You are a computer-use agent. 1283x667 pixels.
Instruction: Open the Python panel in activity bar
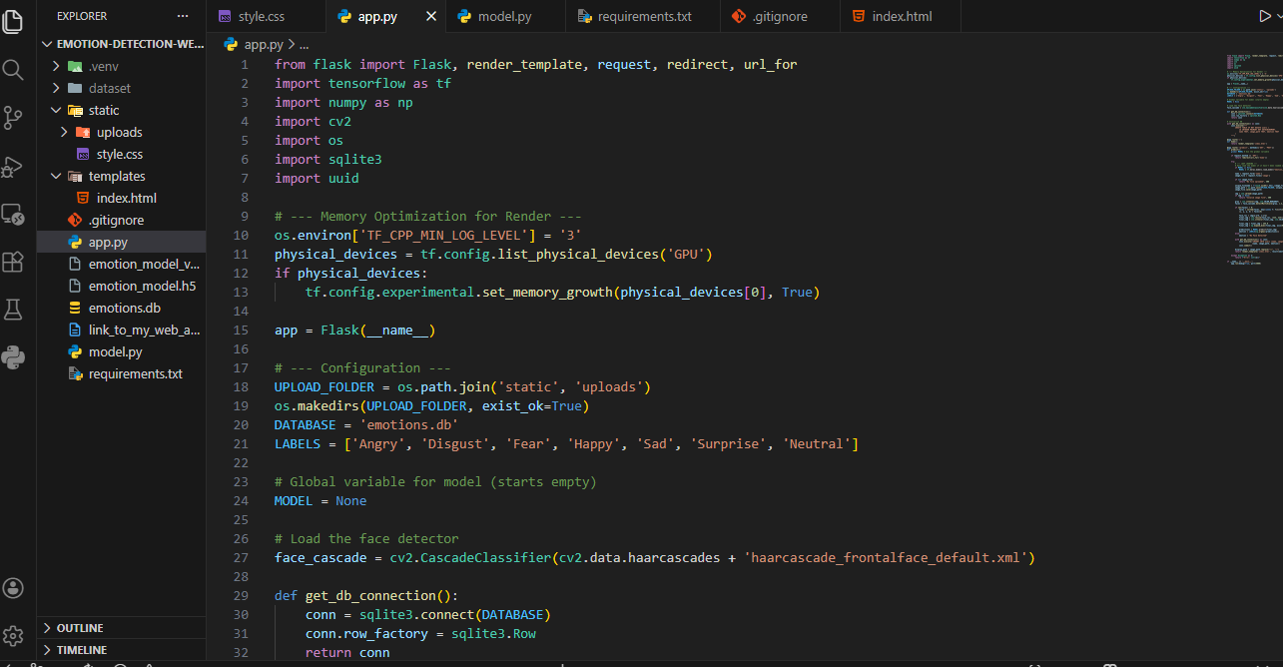coord(13,357)
